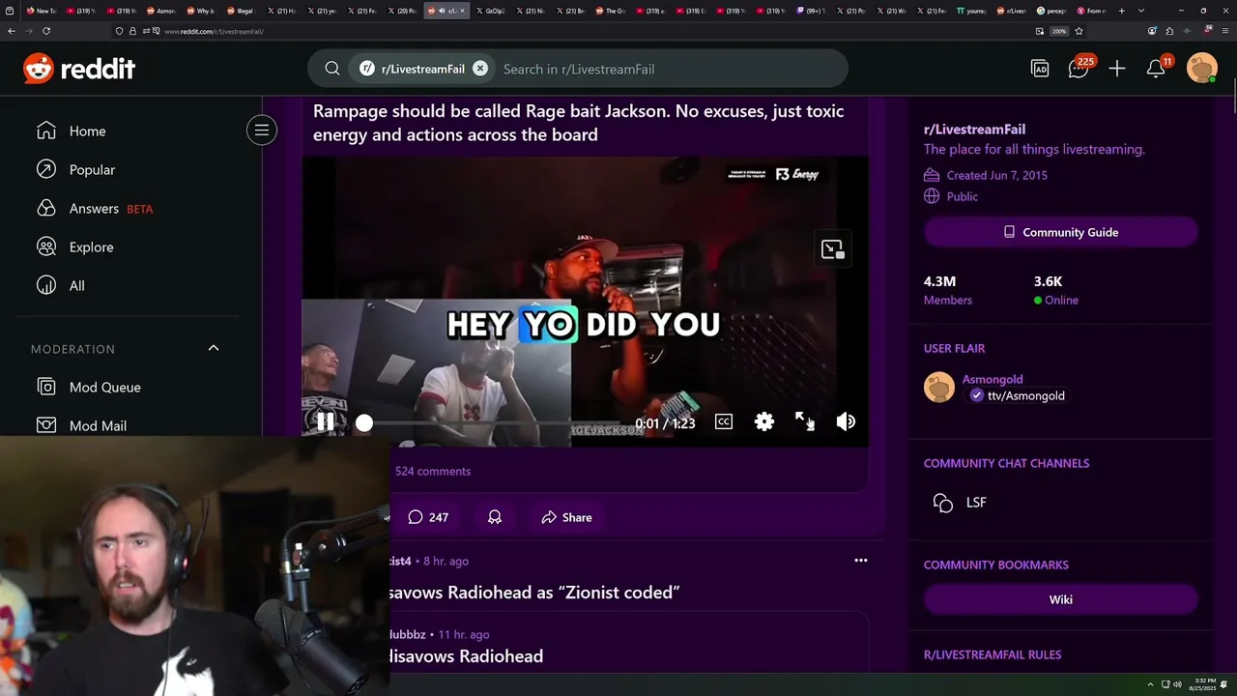Open the chat messages icon
1237x696 pixels.
[x=1079, y=69]
